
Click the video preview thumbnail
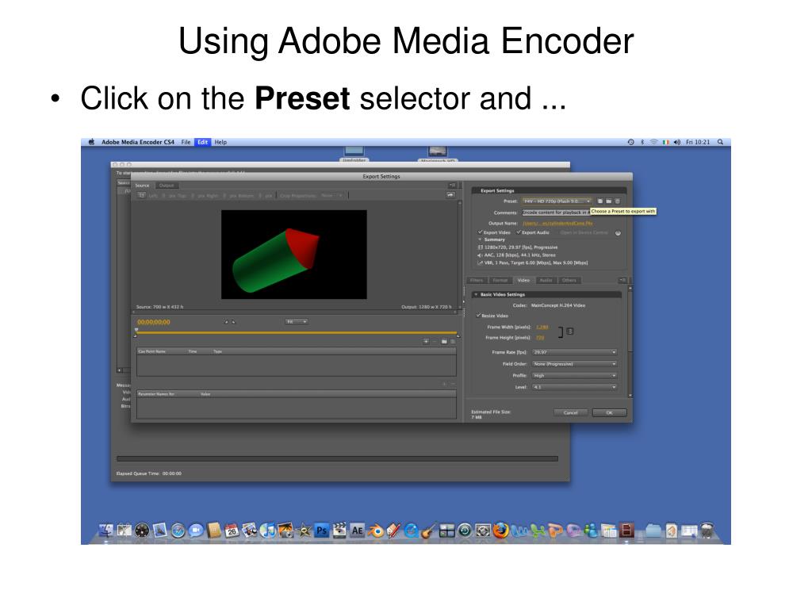pos(293,255)
